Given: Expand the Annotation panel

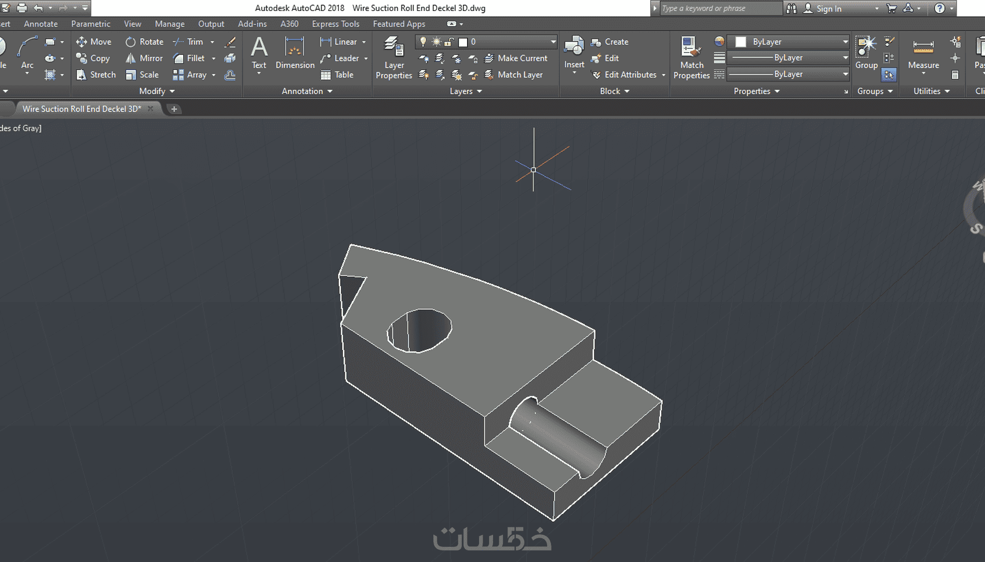Looking at the screenshot, I should point(307,91).
